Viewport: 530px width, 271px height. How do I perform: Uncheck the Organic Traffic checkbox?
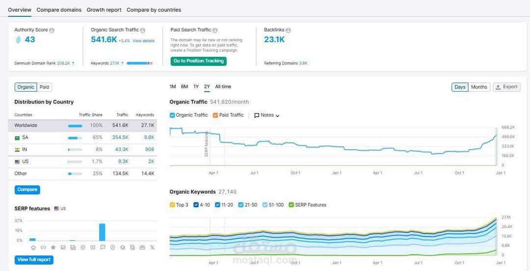tap(172, 115)
